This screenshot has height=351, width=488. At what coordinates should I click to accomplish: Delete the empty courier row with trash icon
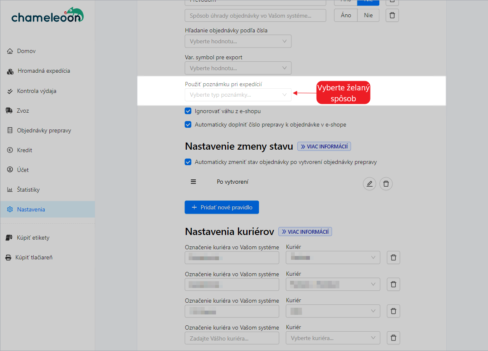click(393, 338)
